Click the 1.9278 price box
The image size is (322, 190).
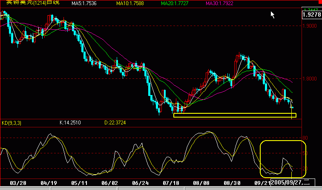[x=312, y=14]
